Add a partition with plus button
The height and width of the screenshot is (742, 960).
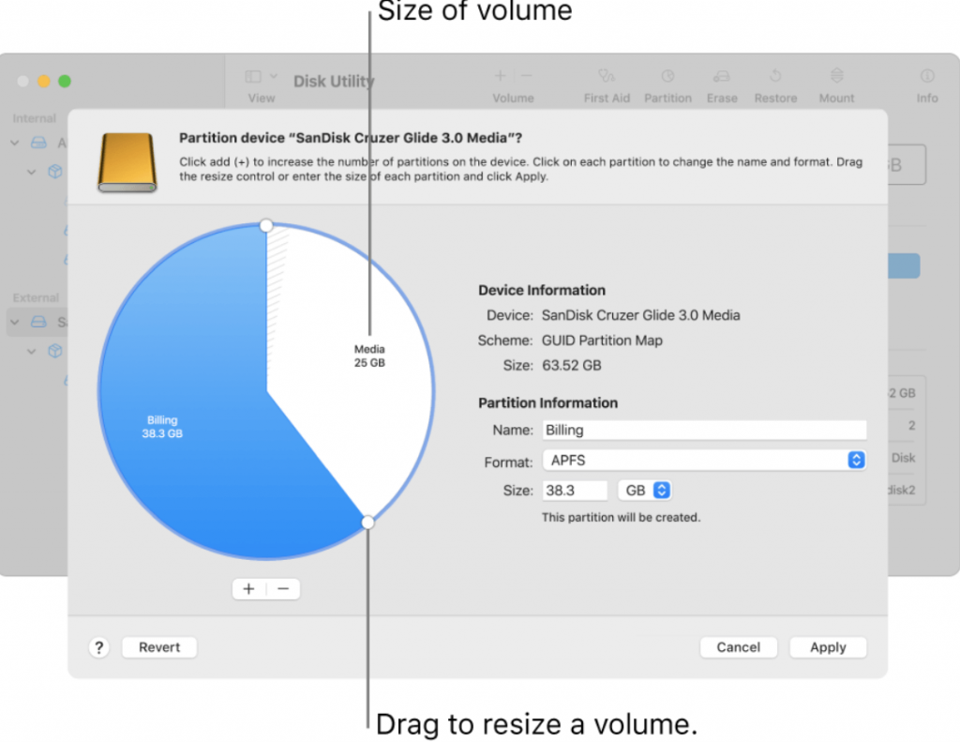tap(248, 589)
